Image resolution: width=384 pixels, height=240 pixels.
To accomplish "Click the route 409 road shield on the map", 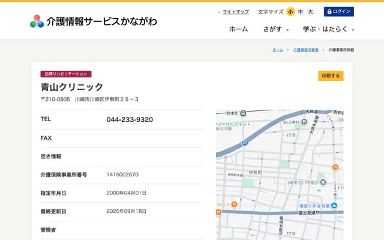I will tap(245, 143).
